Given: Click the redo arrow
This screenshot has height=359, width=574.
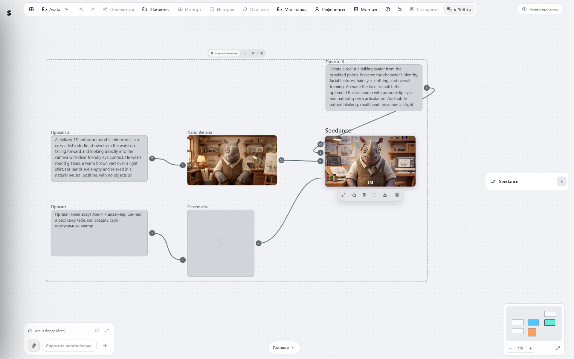Looking at the screenshot, I should 93,9.
